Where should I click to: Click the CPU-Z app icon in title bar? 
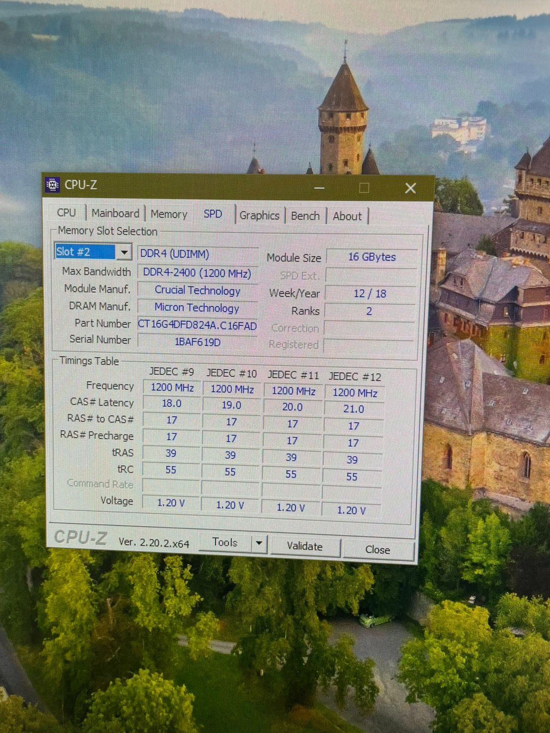52,185
